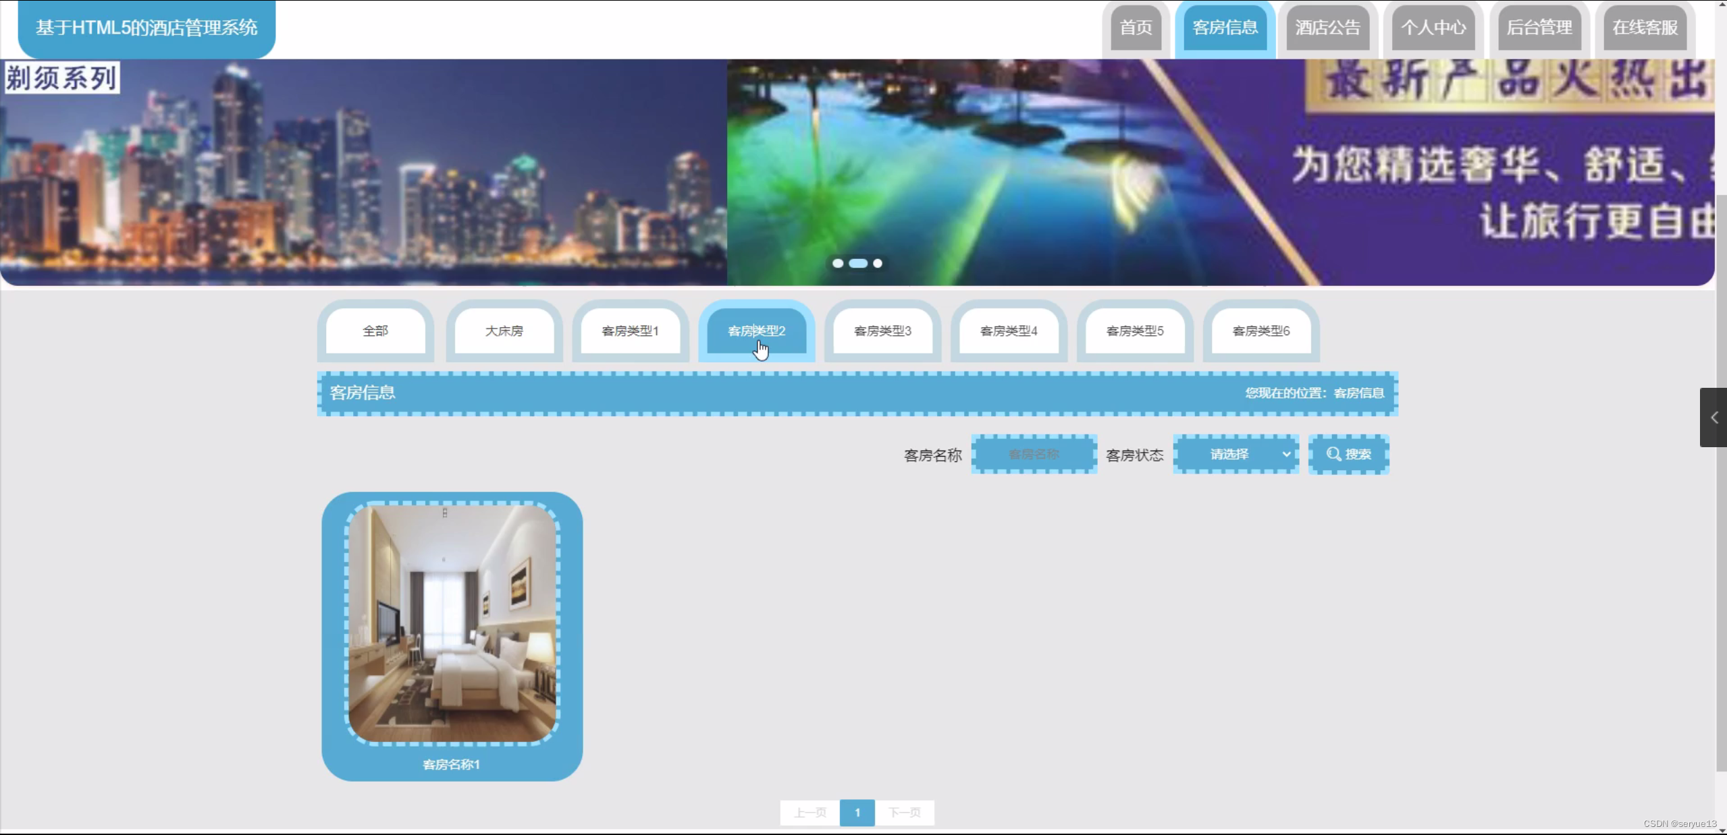This screenshot has width=1727, height=835.
Task: Open 后台管理 from the top navigation
Action: 1539,28
